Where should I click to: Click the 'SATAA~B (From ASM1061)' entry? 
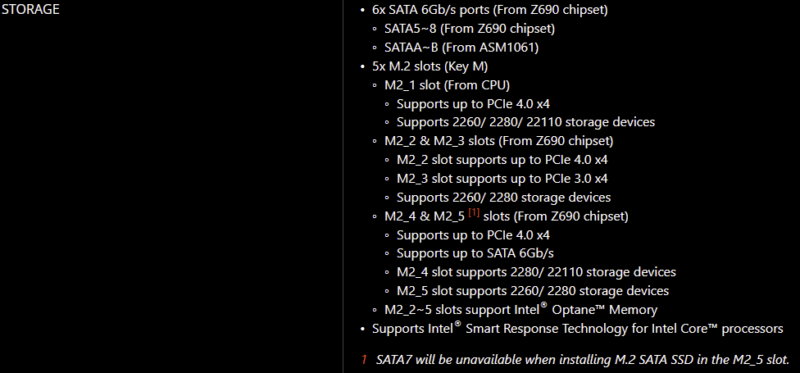461,48
